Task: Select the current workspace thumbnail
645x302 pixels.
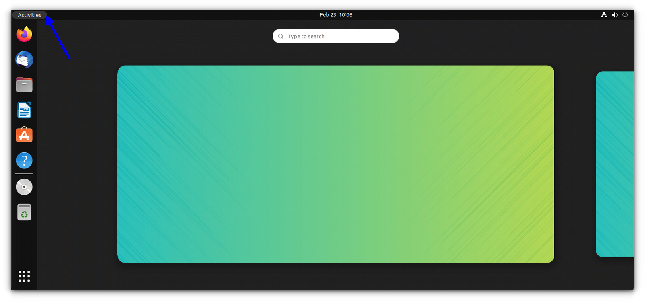Action: [336, 164]
